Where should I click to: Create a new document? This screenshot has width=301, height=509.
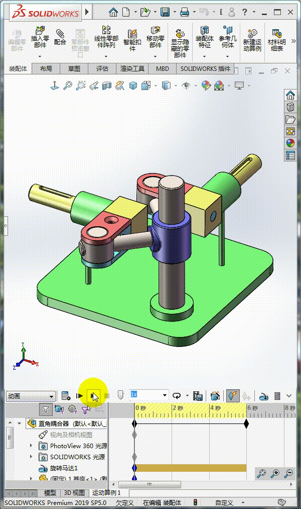(126, 13)
